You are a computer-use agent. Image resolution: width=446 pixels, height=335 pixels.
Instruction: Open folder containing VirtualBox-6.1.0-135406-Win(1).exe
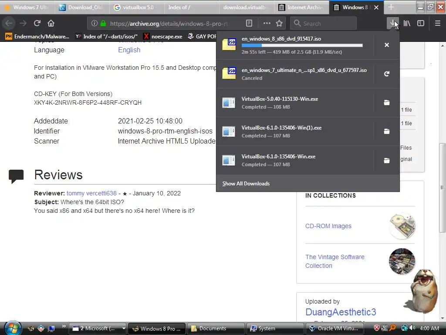tap(387, 131)
